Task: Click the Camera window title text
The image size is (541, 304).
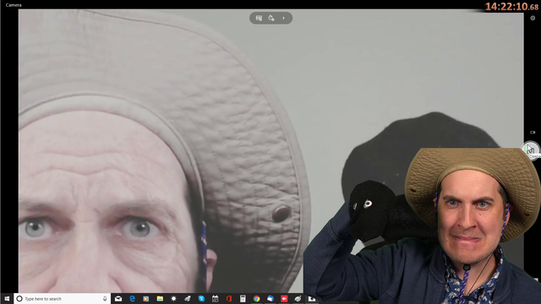Action: (x=14, y=5)
